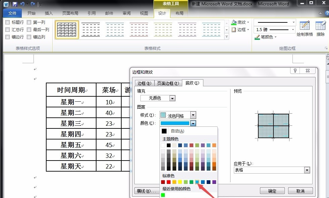This screenshot has height=198, width=329.
Task: Click the 时间周期 header cell
Action: (x=71, y=90)
